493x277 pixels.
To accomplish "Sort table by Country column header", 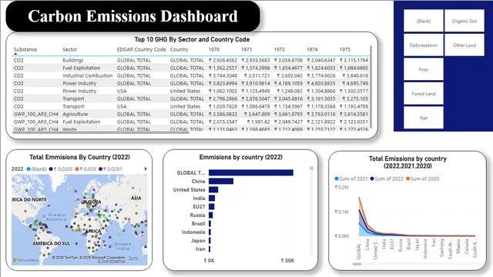I will [179, 49].
